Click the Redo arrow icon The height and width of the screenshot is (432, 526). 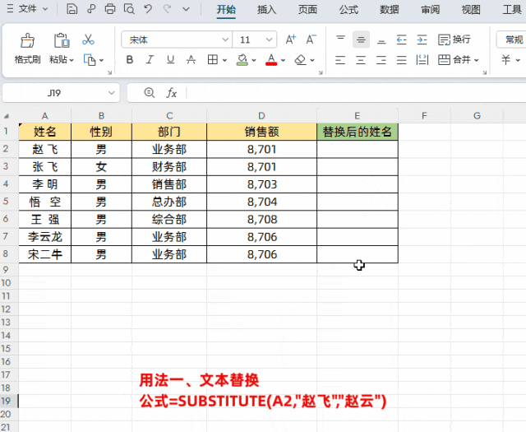tap(168, 9)
